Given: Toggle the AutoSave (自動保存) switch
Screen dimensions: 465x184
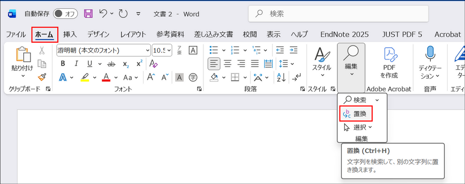Looking at the screenshot, I should (65, 14).
